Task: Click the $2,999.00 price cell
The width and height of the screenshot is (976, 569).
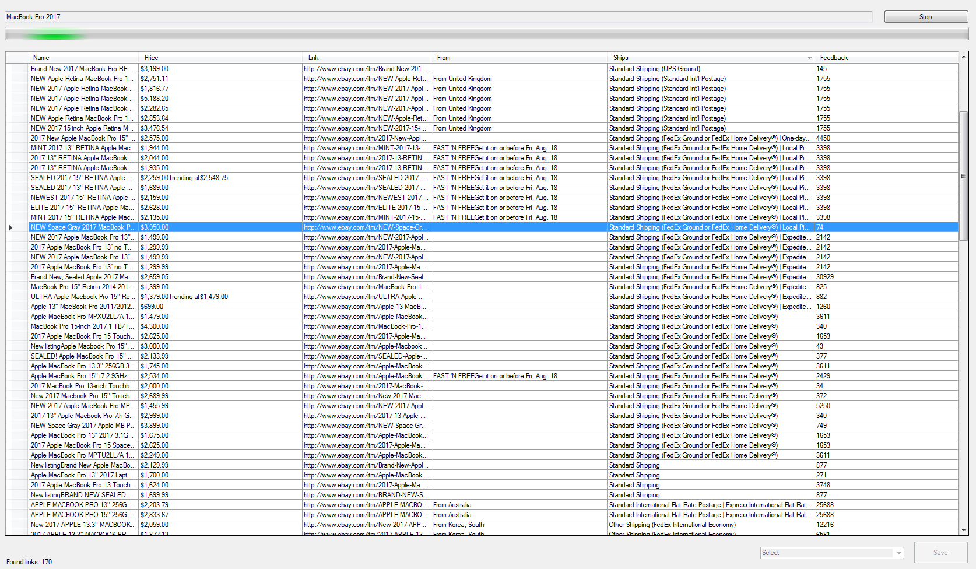Action: (x=220, y=416)
